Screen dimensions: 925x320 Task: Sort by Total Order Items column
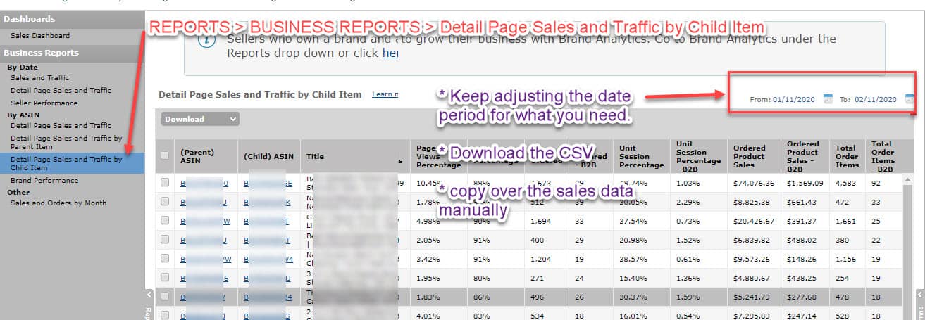point(846,155)
